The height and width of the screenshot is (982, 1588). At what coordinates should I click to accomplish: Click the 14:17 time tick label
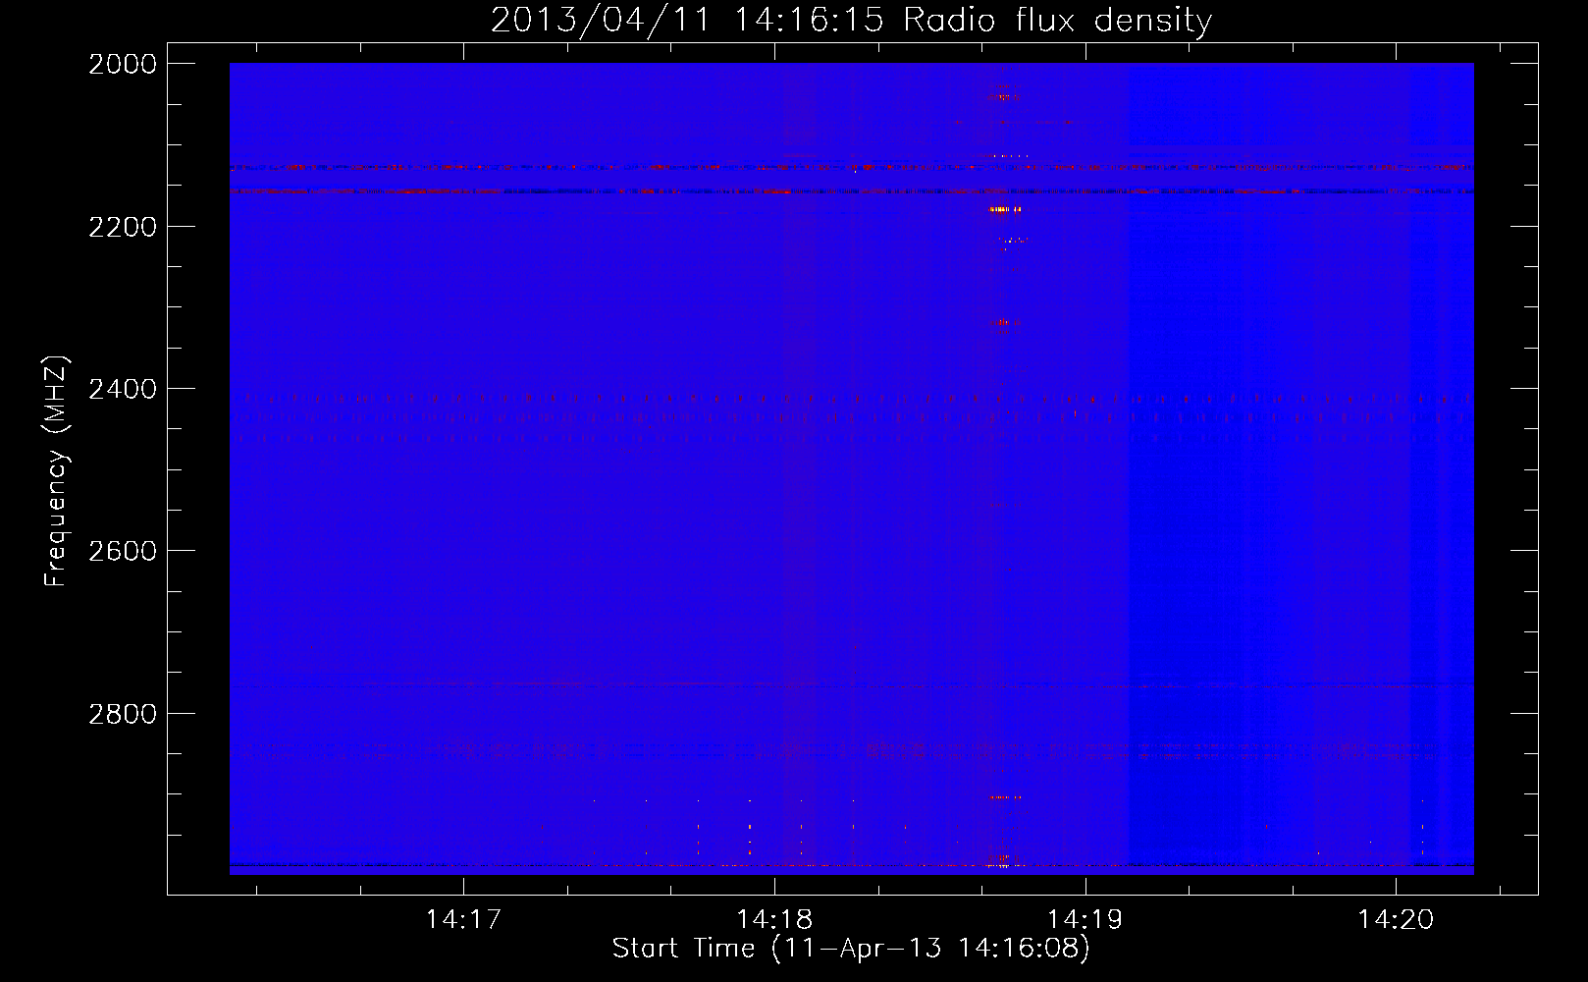[463, 920]
